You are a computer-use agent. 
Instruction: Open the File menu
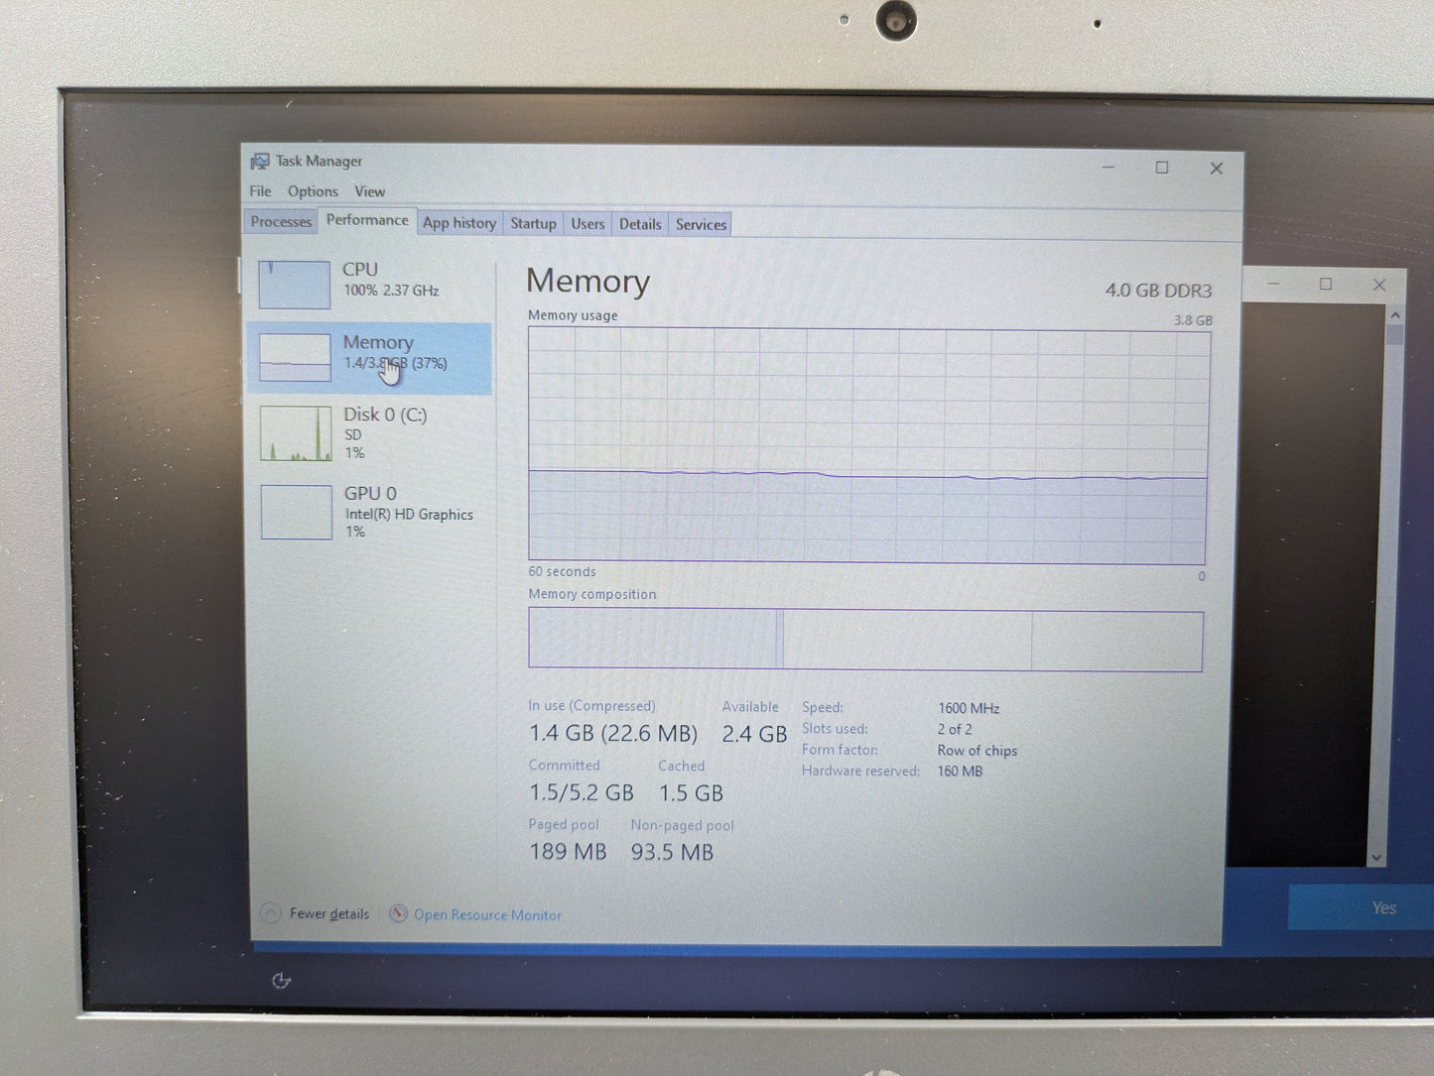pyautogui.click(x=260, y=190)
